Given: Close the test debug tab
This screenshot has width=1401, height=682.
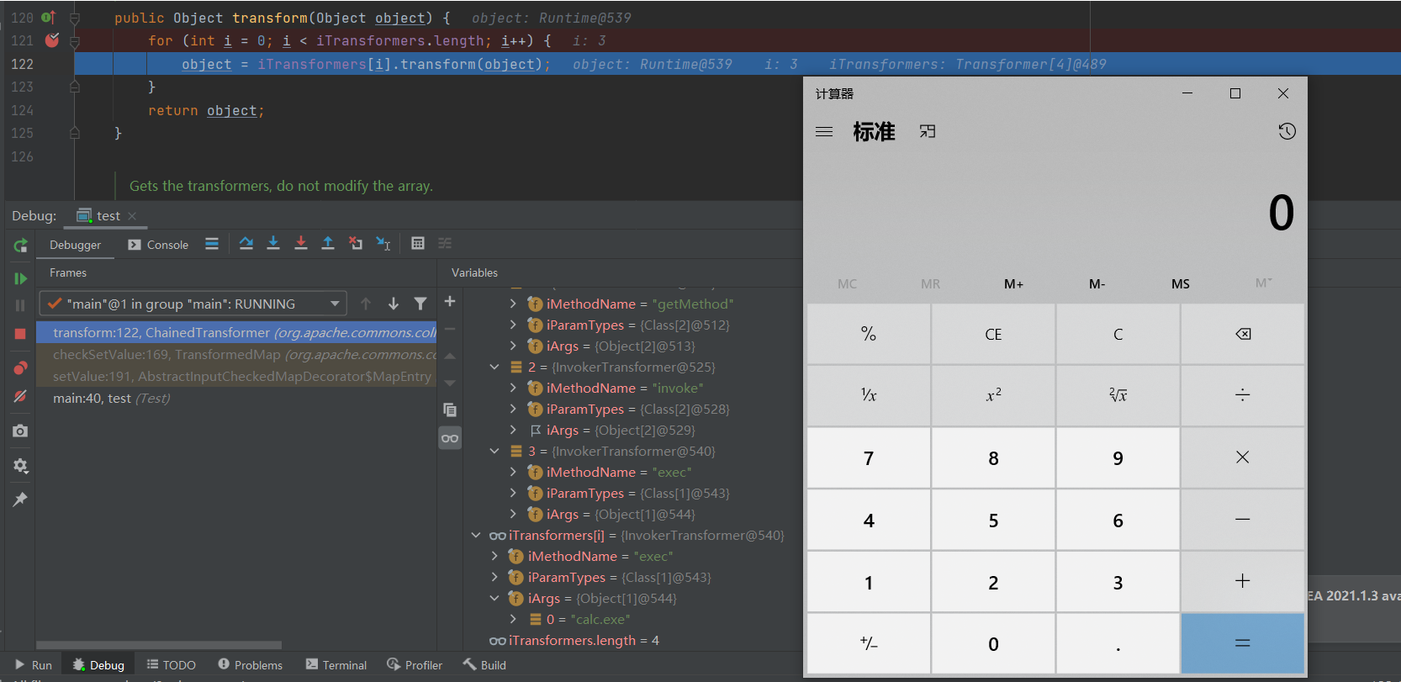Looking at the screenshot, I should tap(132, 216).
